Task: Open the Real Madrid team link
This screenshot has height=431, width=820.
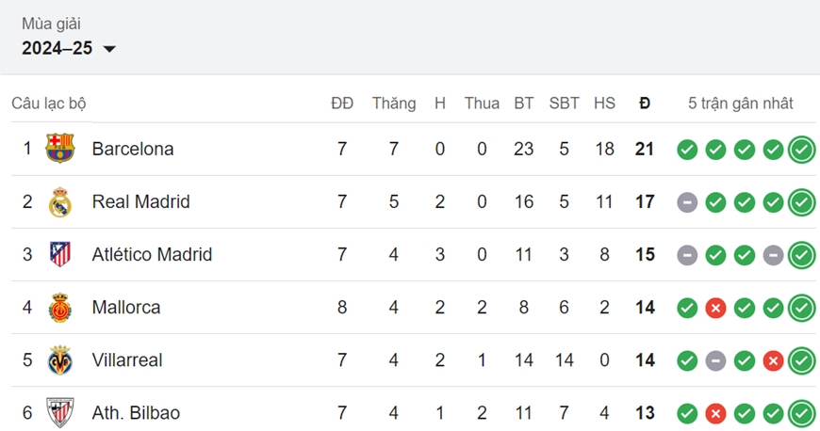Action: pos(140,201)
